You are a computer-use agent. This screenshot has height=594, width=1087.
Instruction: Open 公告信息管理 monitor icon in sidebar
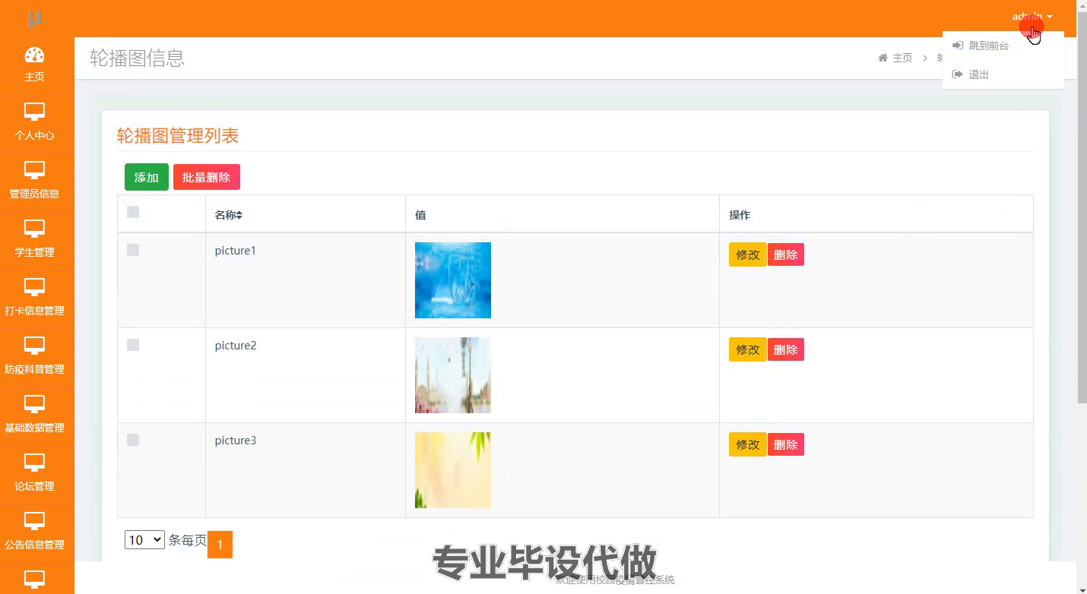tap(34, 521)
